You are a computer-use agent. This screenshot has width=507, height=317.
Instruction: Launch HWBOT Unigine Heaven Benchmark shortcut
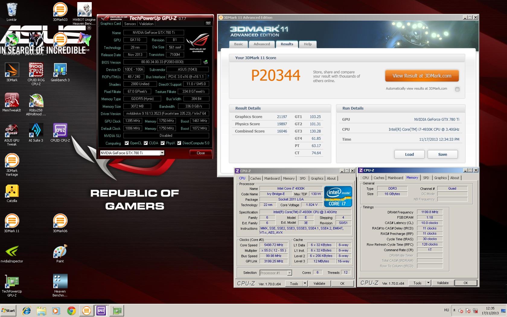[x=84, y=14]
